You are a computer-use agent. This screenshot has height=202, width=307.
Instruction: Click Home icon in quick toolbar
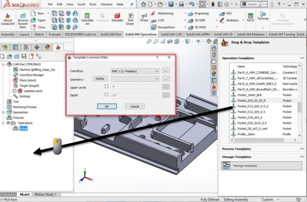[x=143, y=4]
